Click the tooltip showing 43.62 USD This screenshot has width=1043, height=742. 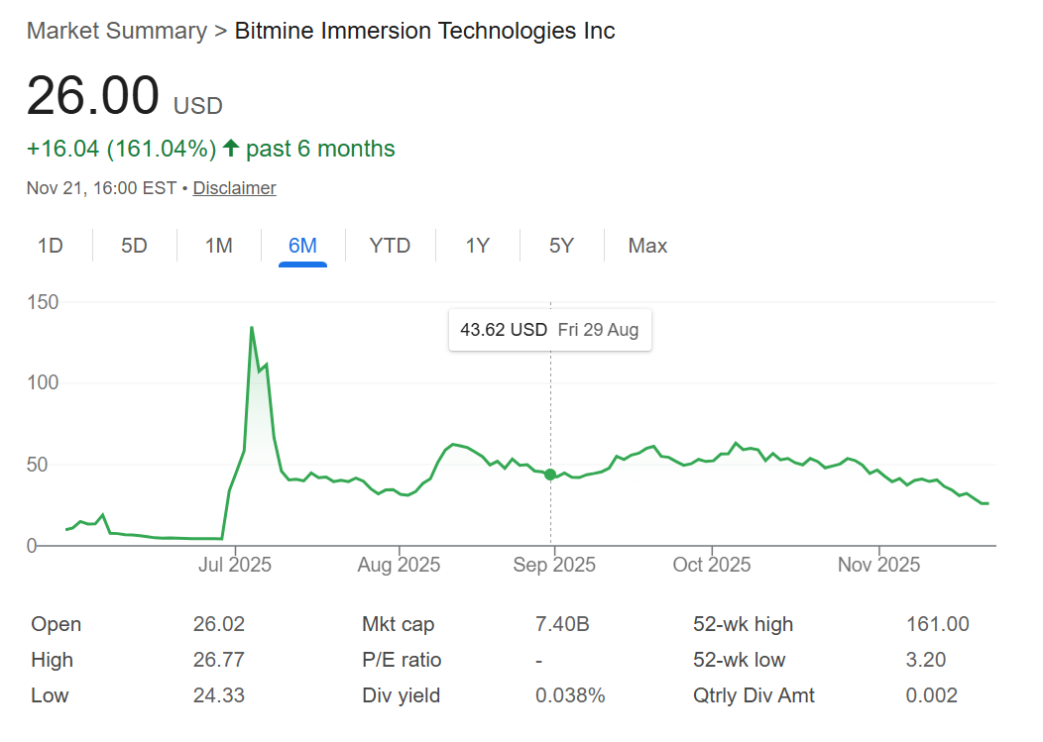pos(549,329)
